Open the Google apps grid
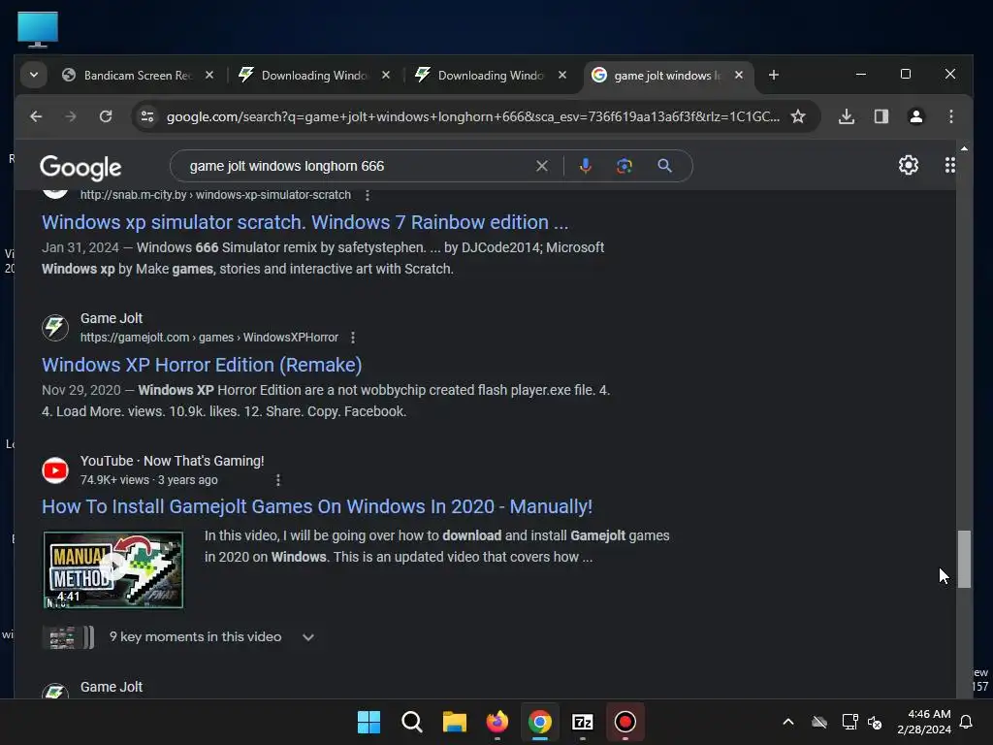This screenshot has width=993, height=745. pyautogui.click(x=950, y=165)
